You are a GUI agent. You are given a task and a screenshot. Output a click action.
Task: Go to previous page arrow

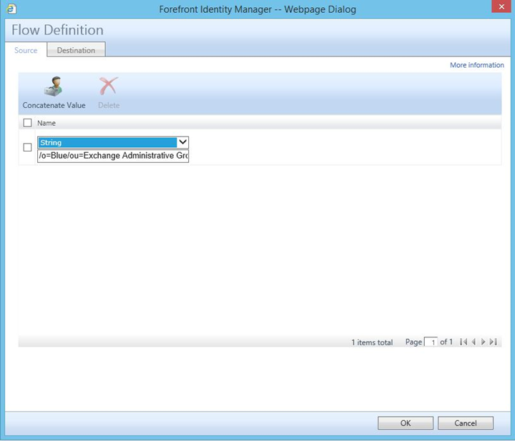click(474, 342)
